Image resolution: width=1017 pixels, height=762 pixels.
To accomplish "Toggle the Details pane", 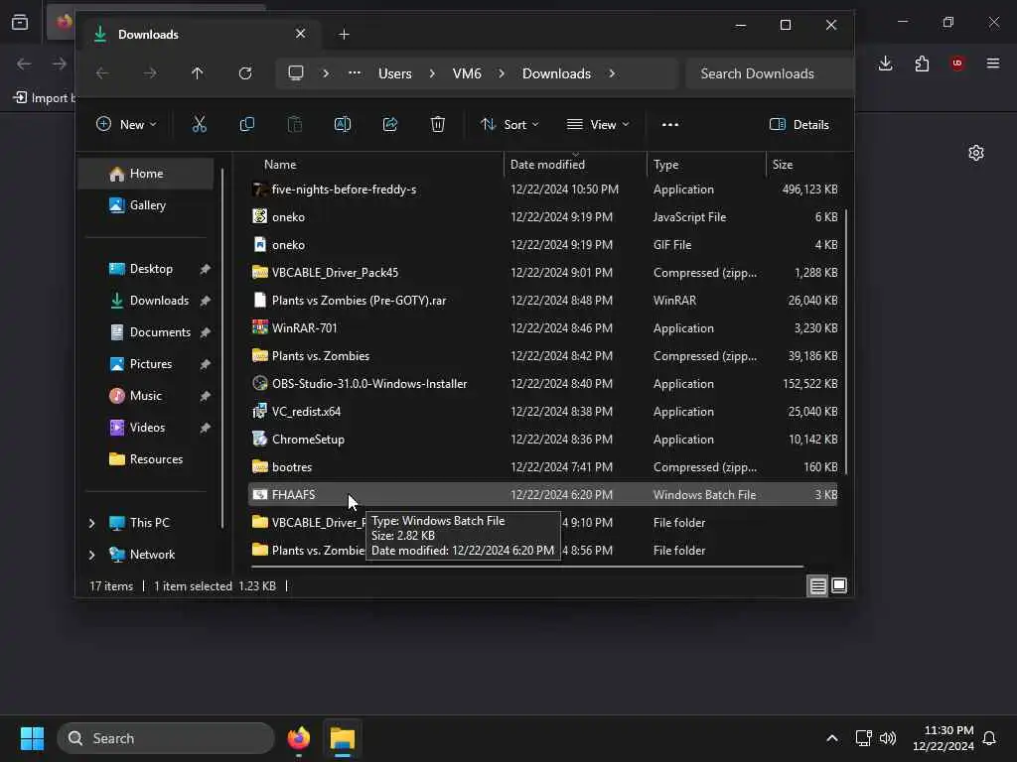I will (799, 124).
